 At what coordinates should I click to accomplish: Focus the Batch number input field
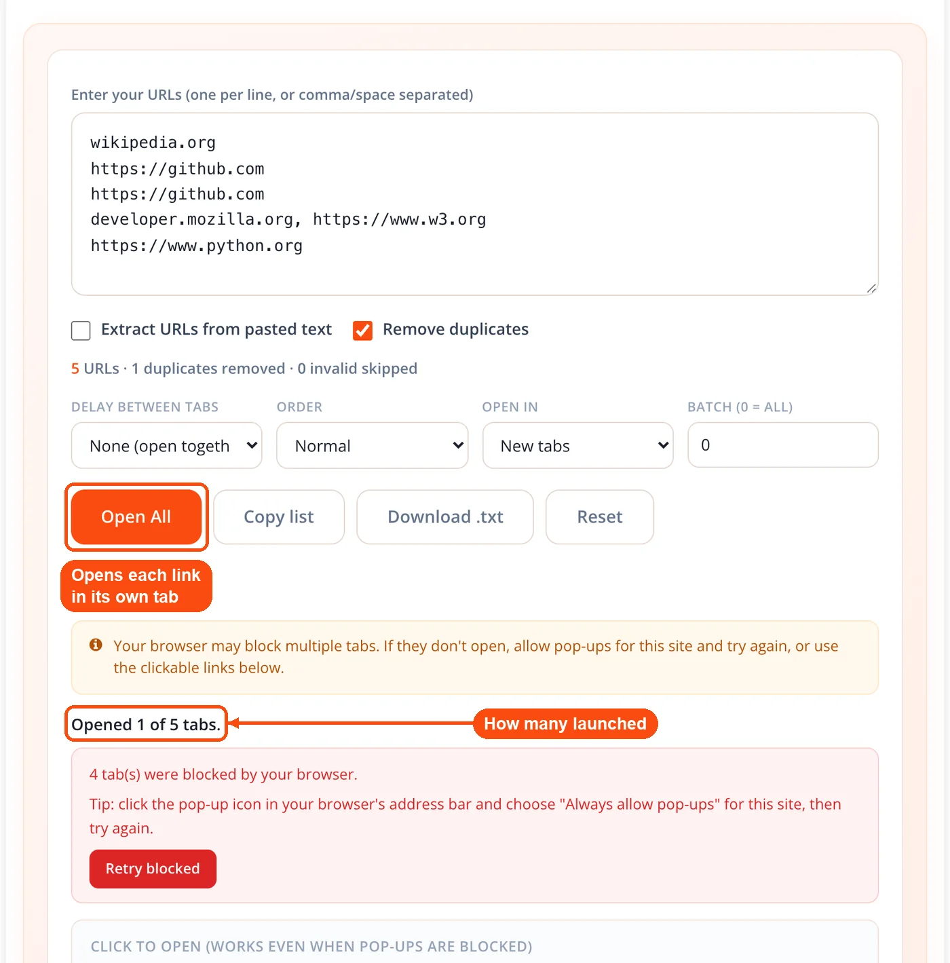[783, 445]
